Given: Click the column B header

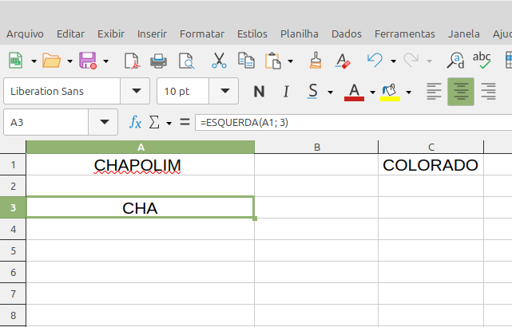Looking at the screenshot, I should click(x=316, y=147).
